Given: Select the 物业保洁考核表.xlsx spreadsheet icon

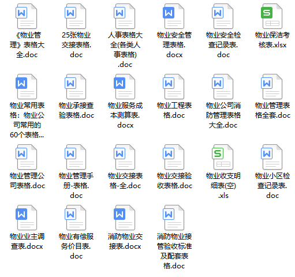Looking at the screenshot, I should (x=272, y=16).
